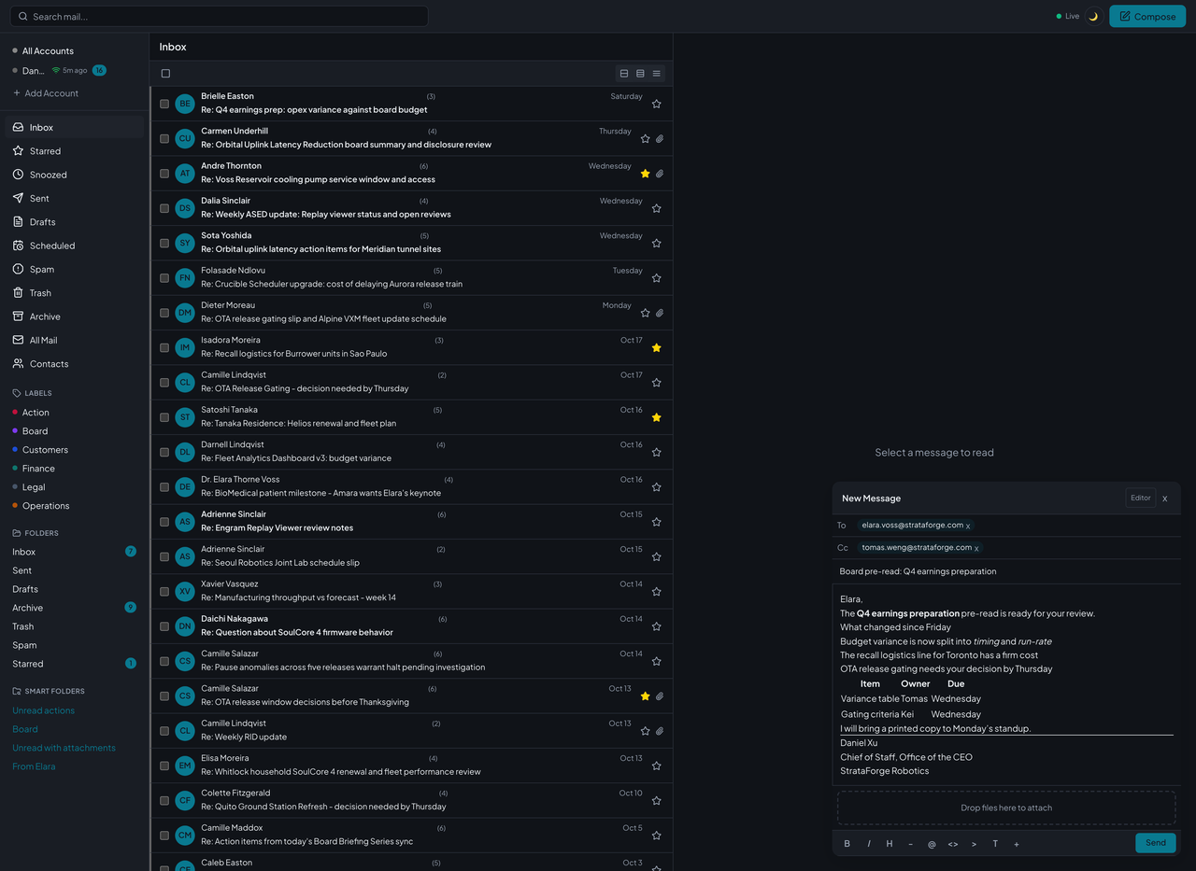Click the plus button in compose toolbar
Screen dimensions: 1196x871
tap(1017, 844)
